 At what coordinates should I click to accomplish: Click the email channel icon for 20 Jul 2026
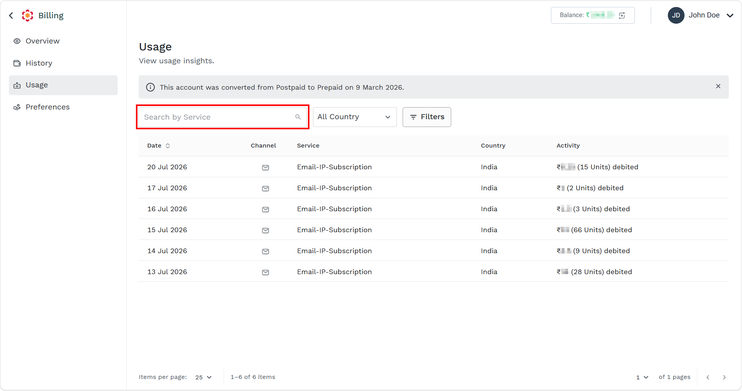tap(266, 167)
